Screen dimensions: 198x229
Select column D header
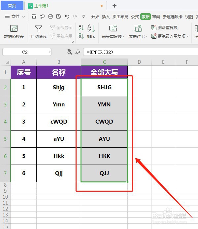tap(139, 62)
